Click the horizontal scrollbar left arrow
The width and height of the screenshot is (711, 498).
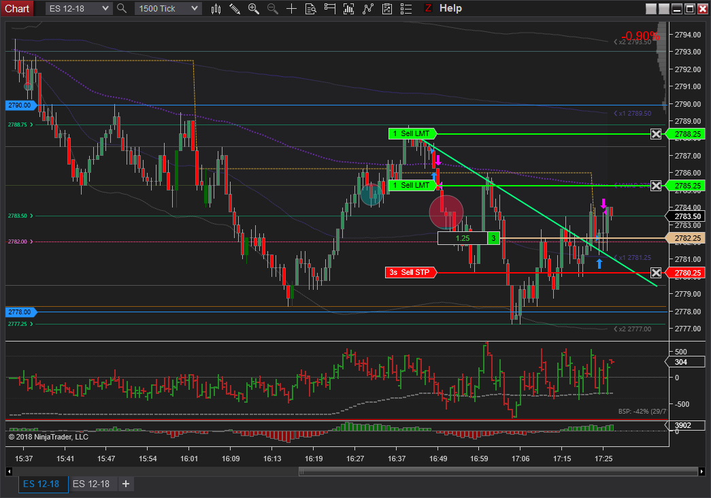pyautogui.click(x=9, y=471)
